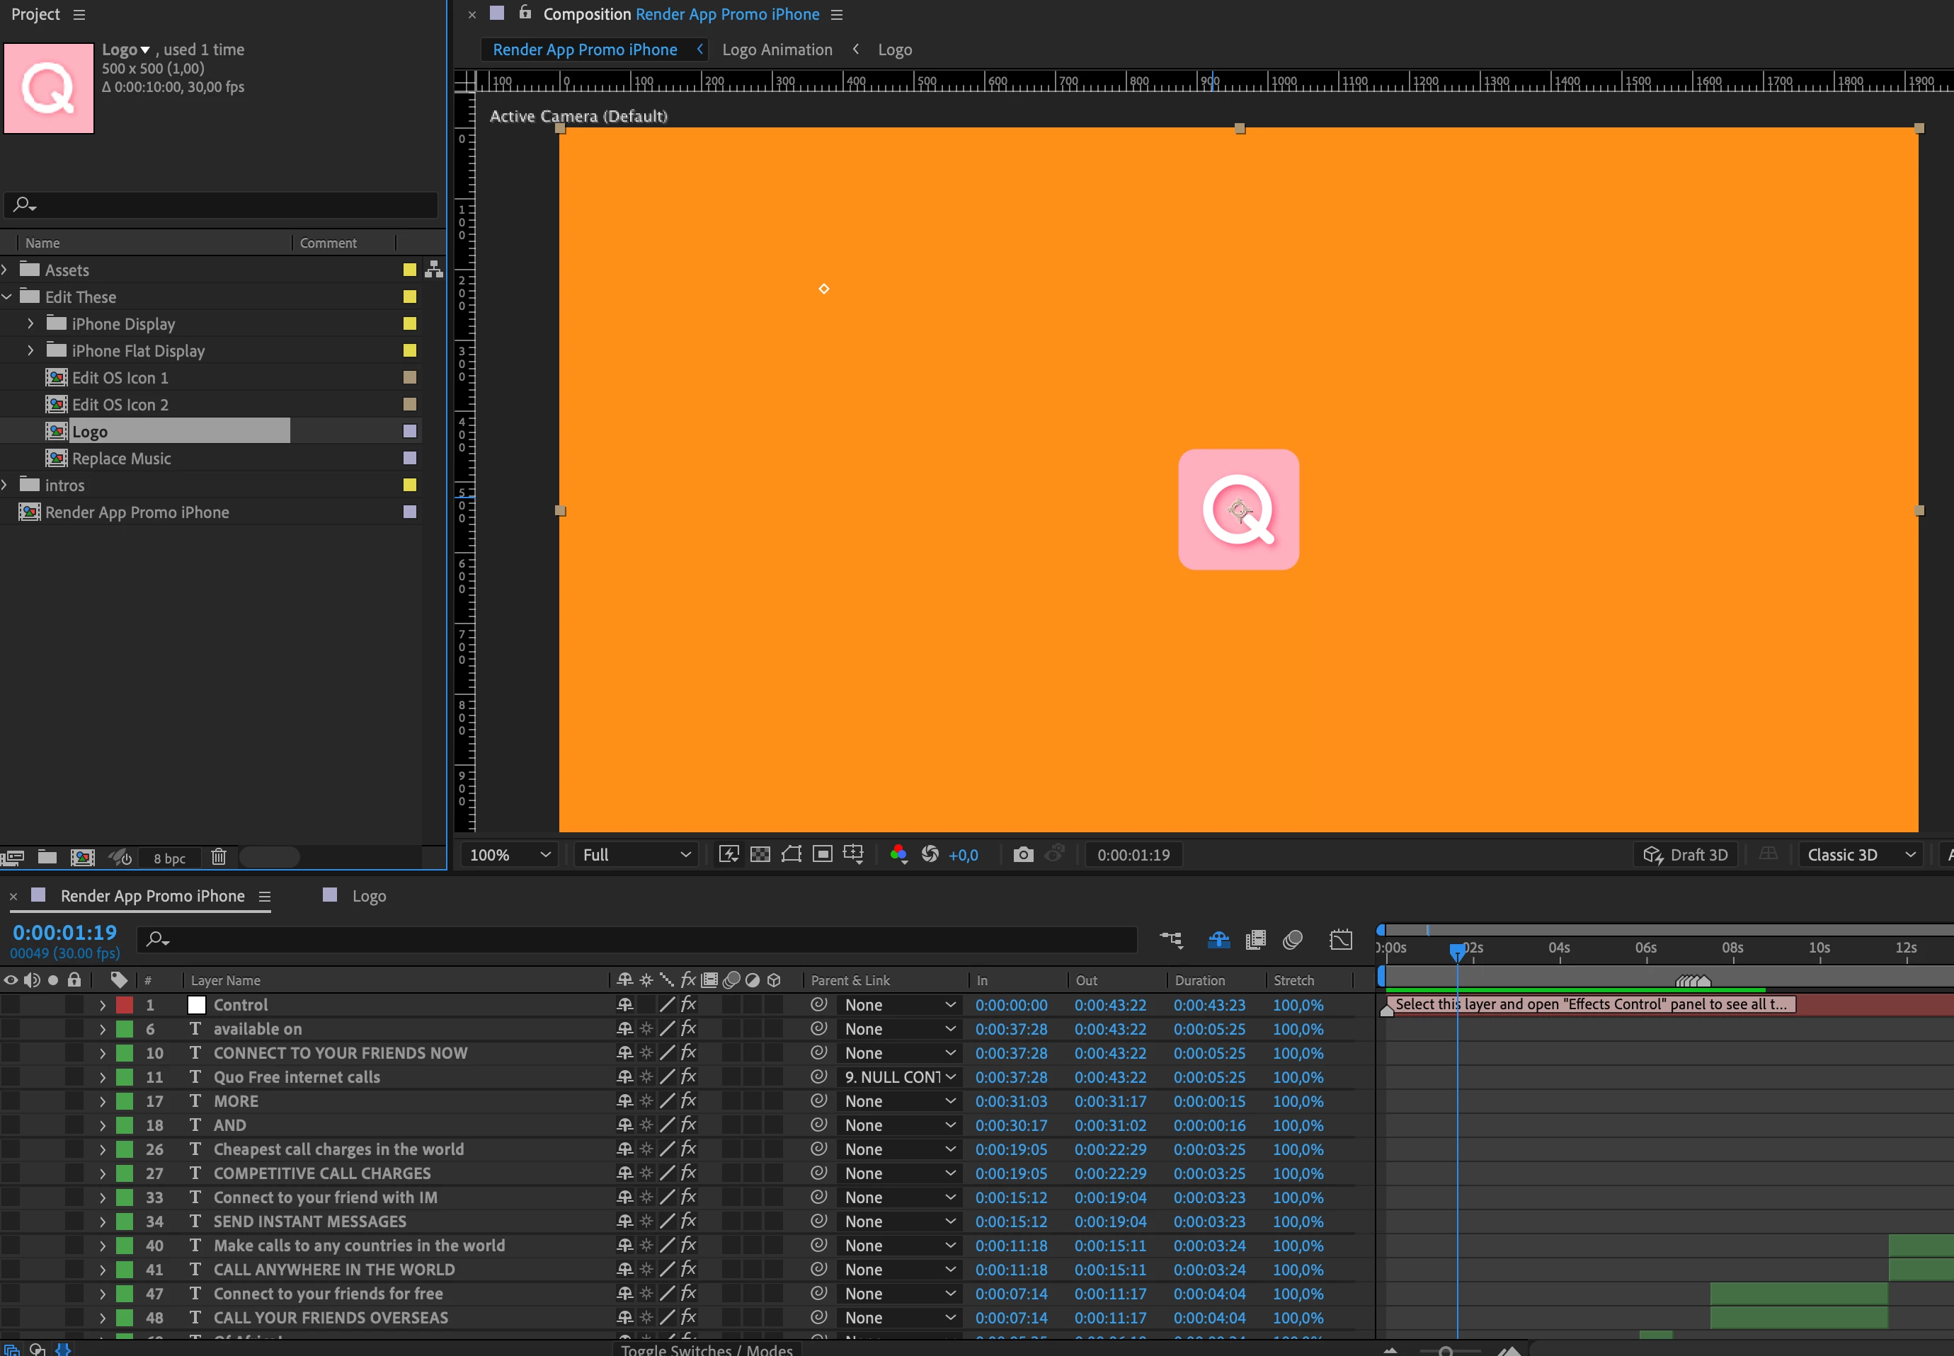The width and height of the screenshot is (1954, 1356).
Task: Toggle shy switch on 'available on' layer
Action: coord(624,1029)
